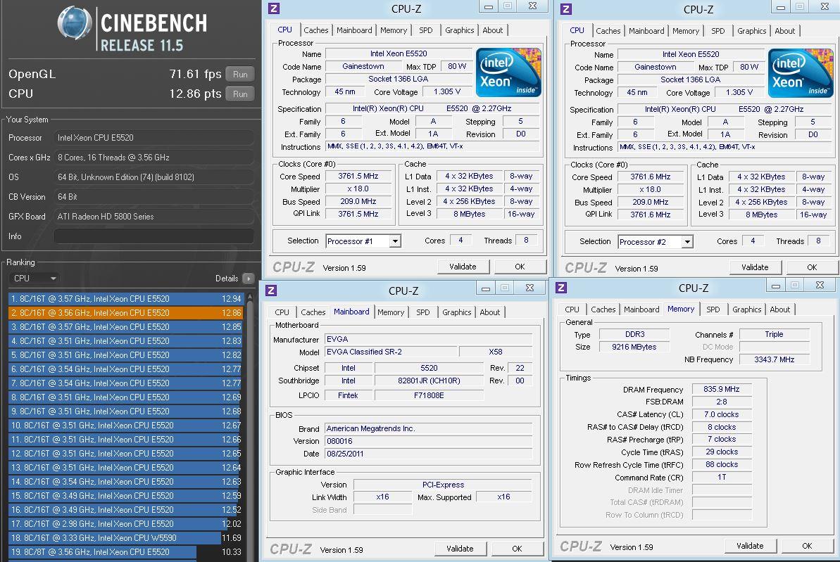Close the Mainboard CPU-Z window

[529, 288]
